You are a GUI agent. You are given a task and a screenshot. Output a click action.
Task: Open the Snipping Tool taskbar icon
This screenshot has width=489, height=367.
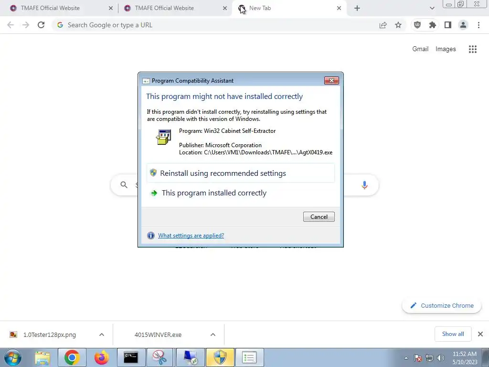[x=159, y=357]
